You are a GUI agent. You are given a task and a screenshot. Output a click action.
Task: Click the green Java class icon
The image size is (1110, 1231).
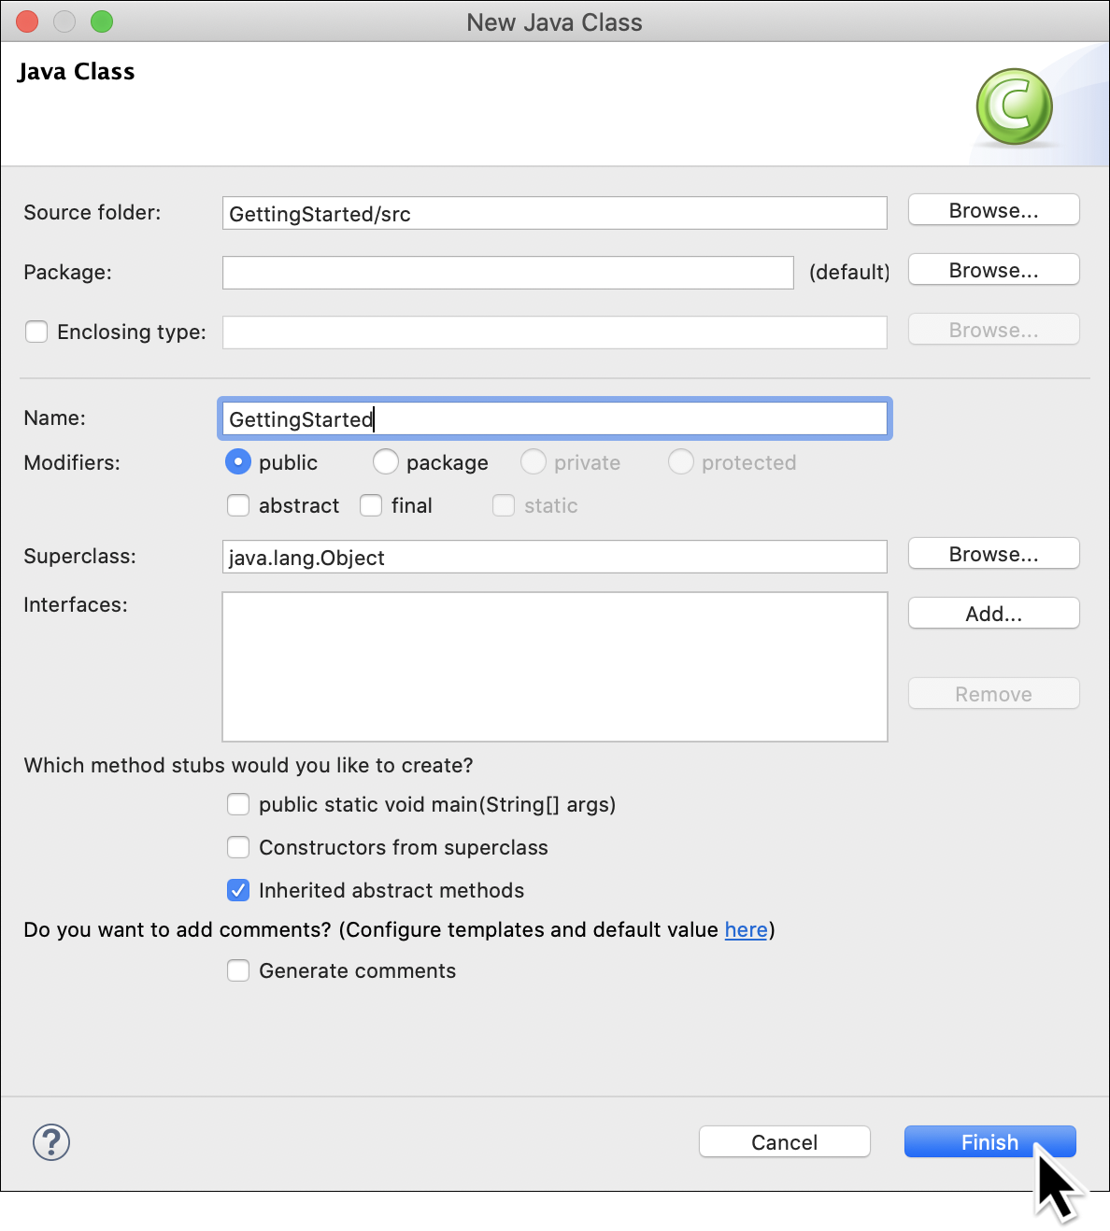(x=1014, y=106)
